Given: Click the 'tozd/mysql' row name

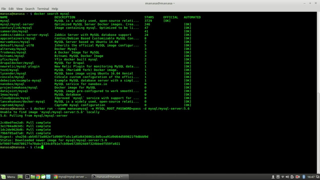Looking at the screenshot, I should (x=9, y=70).
